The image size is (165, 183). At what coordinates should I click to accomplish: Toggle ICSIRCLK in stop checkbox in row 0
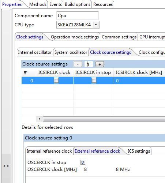tap(94, 81)
